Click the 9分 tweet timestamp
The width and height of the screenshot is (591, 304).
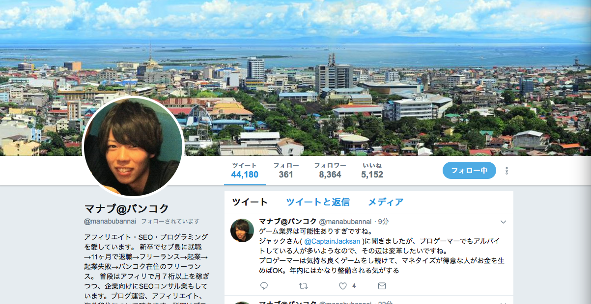[384, 222]
